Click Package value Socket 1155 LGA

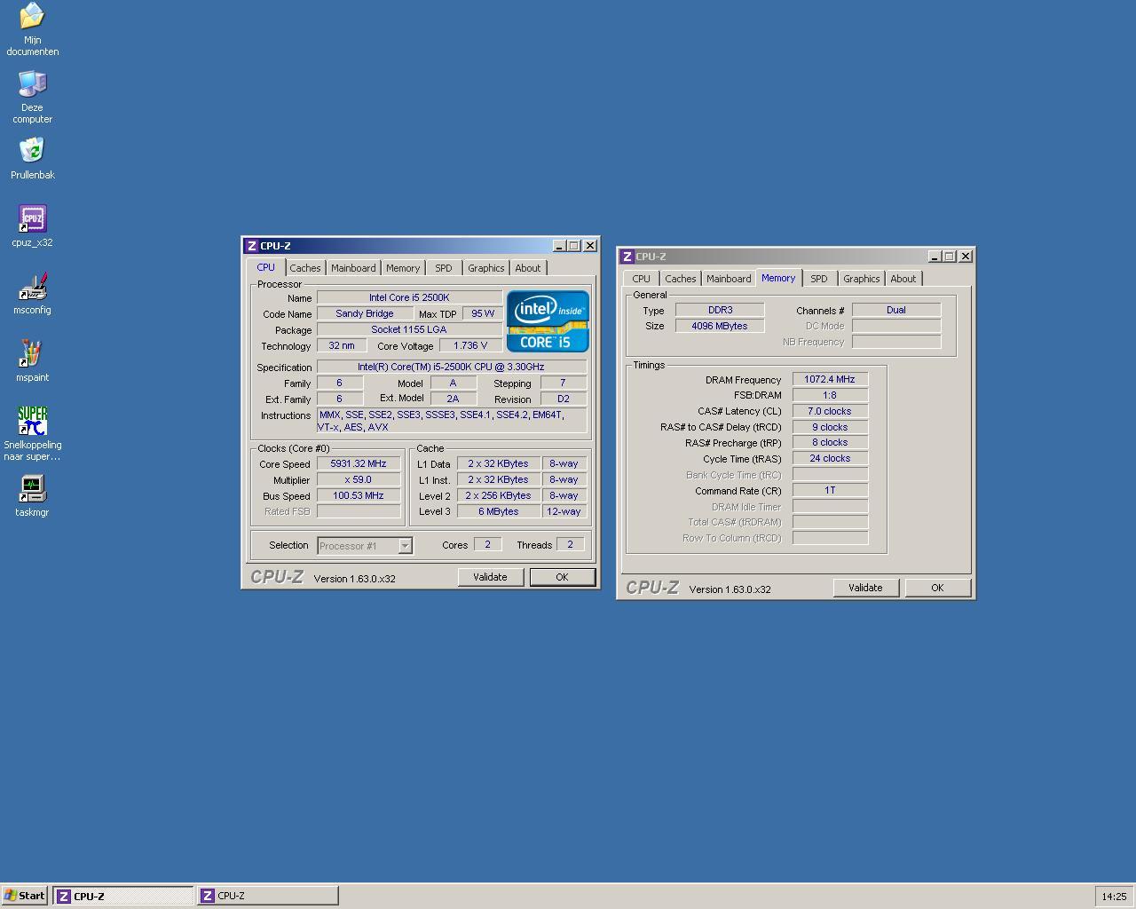(409, 329)
